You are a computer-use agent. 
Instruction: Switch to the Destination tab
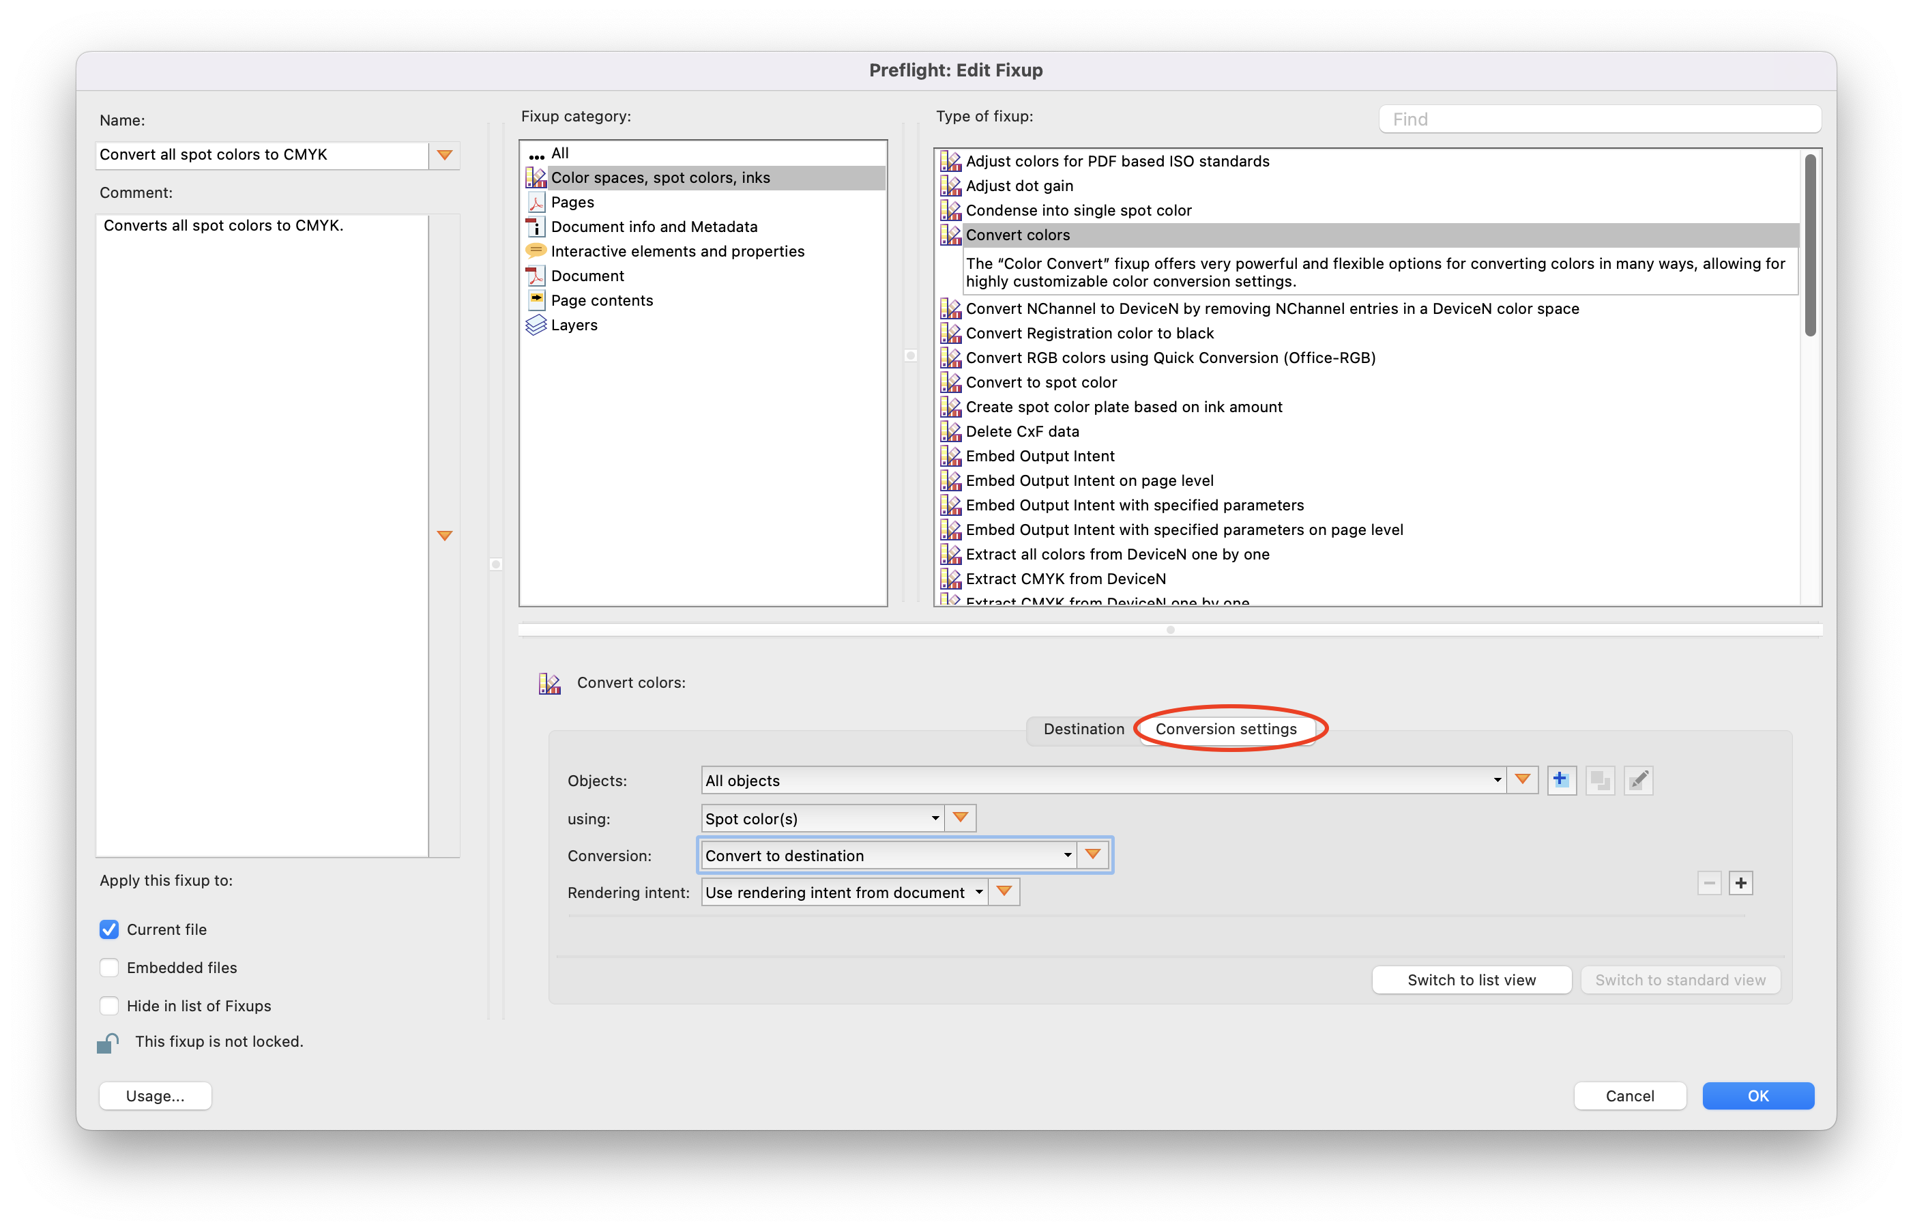1083,729
